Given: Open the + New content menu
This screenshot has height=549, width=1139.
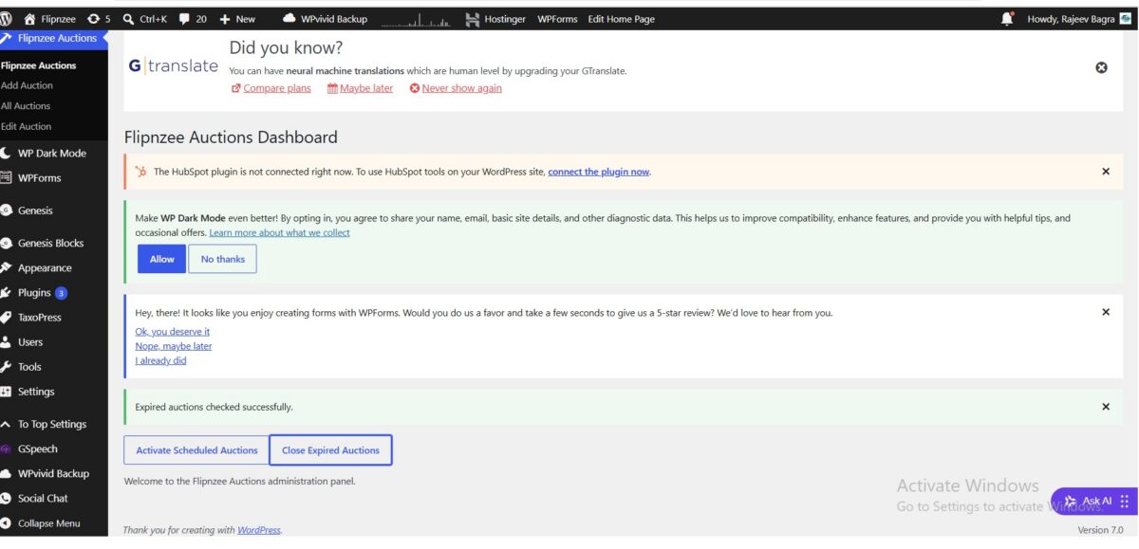Looking at the screenshot, I should [237, 19].
